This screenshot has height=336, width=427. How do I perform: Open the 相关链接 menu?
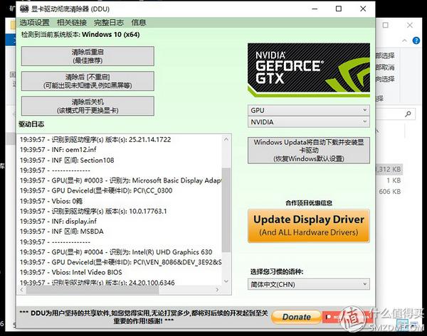72,23
